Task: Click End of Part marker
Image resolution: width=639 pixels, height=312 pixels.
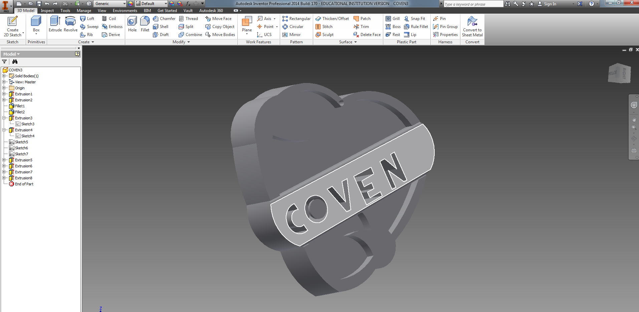Action: tap(24, 184)
